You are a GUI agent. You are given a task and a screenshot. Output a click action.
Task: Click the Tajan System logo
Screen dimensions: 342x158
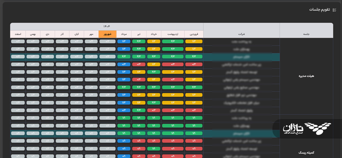tap(307, 129)
